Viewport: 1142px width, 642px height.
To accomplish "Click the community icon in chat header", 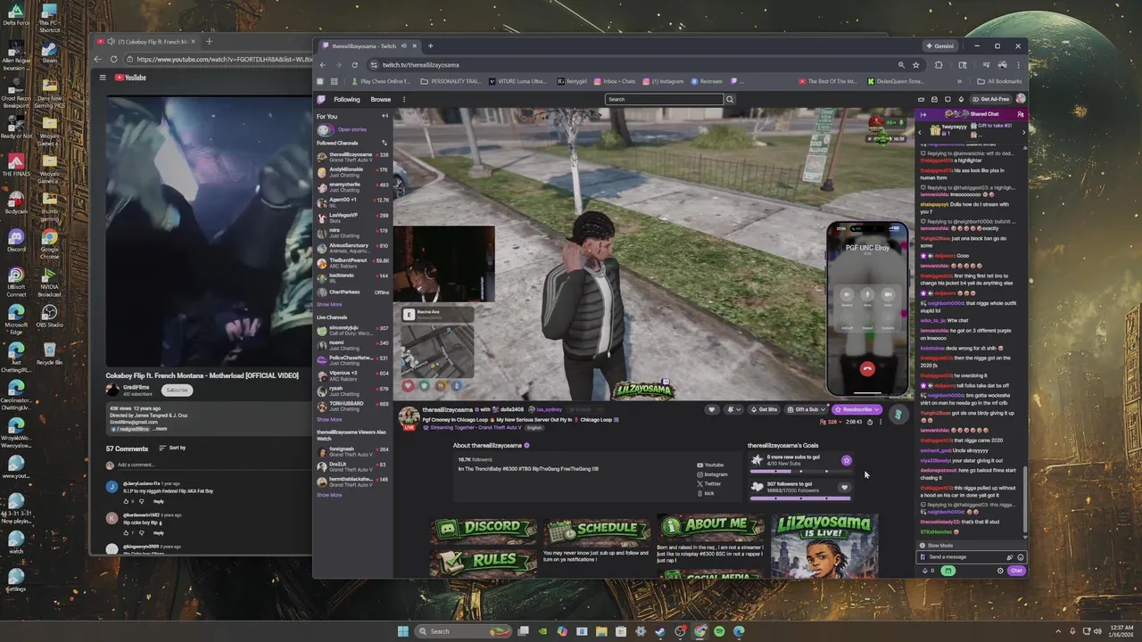I will (1021, 114).
